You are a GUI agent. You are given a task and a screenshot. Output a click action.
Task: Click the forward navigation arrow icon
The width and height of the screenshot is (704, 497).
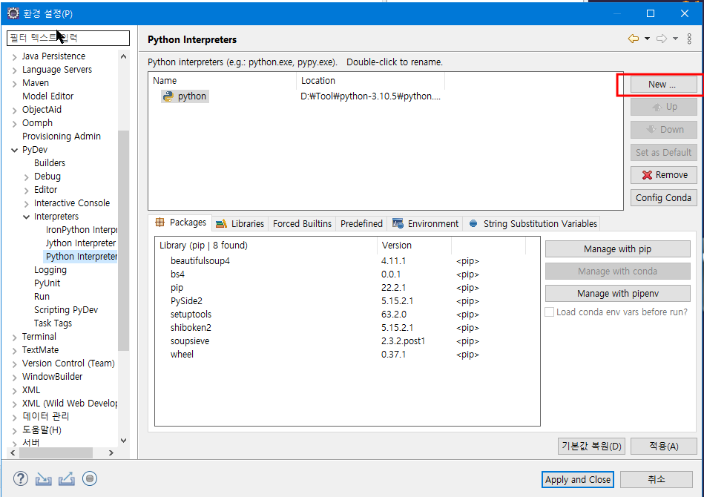pyautogui.click(x=662, y=39)
